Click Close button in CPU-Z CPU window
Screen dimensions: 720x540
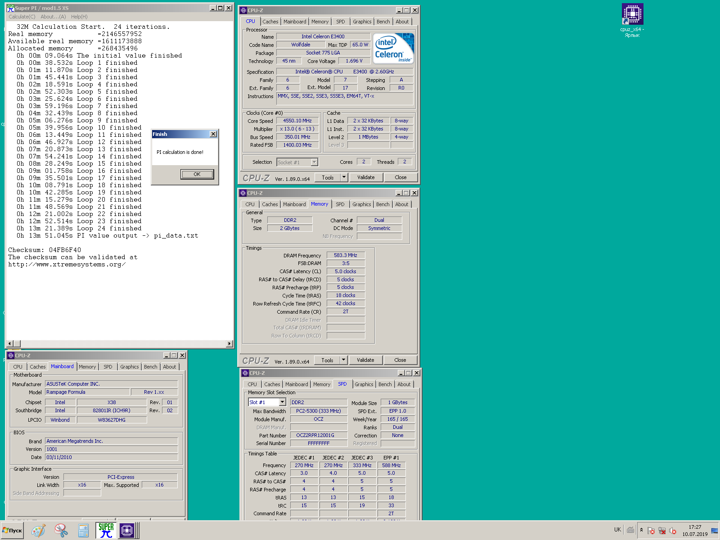(x=400, y=177)
